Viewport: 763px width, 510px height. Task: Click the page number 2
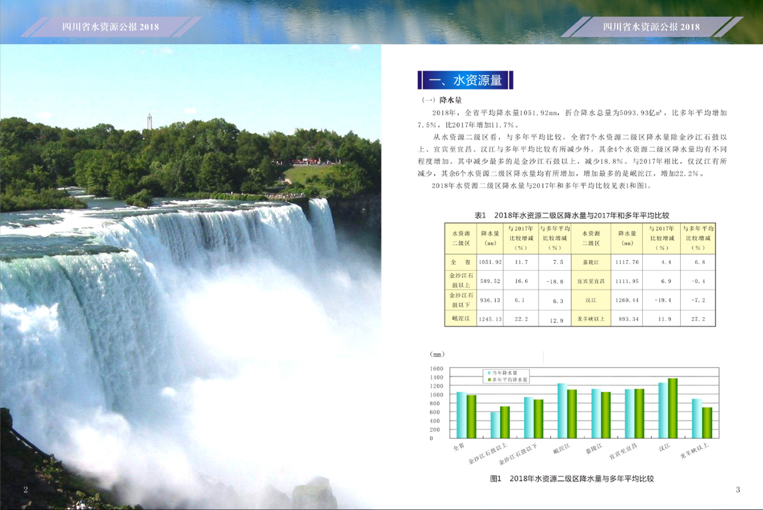[x=25, y=490]
